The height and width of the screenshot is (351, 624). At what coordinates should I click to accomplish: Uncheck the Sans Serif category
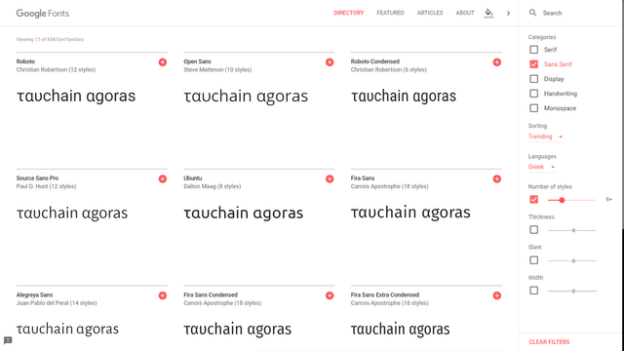(x=533, y=64)
